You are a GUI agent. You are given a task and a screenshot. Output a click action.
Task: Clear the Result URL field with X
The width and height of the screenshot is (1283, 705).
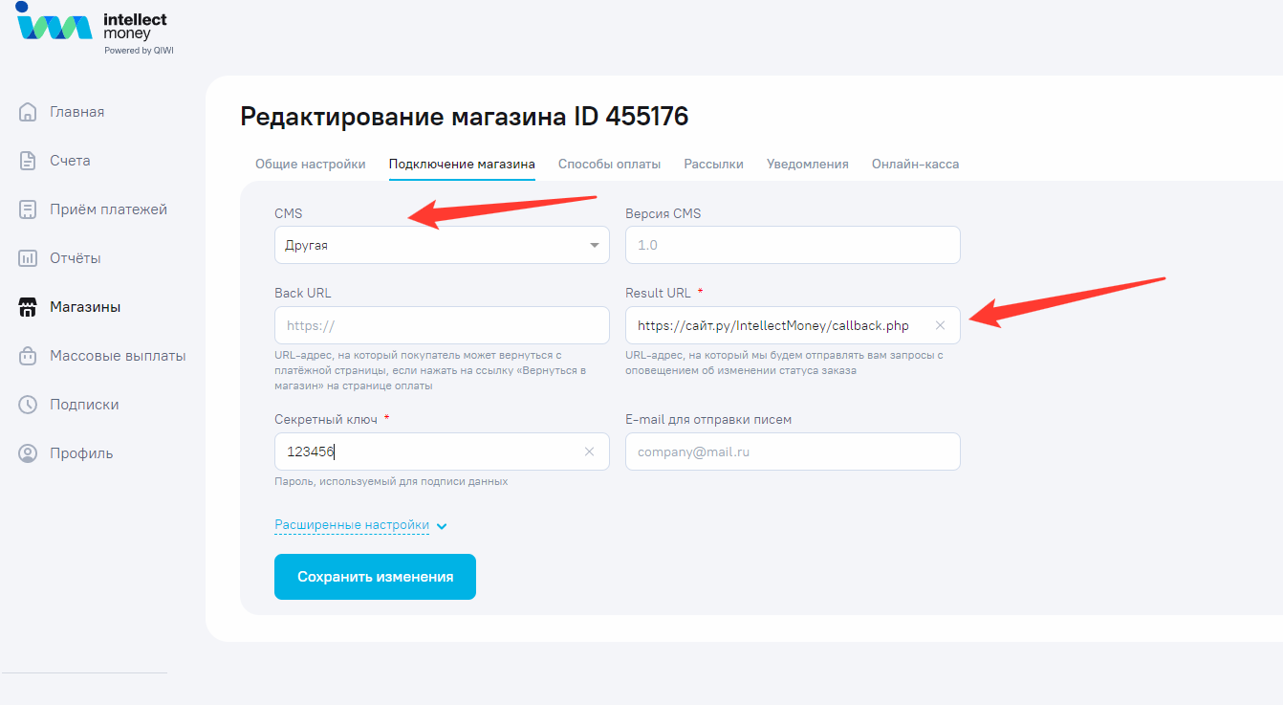click(940, 325)
